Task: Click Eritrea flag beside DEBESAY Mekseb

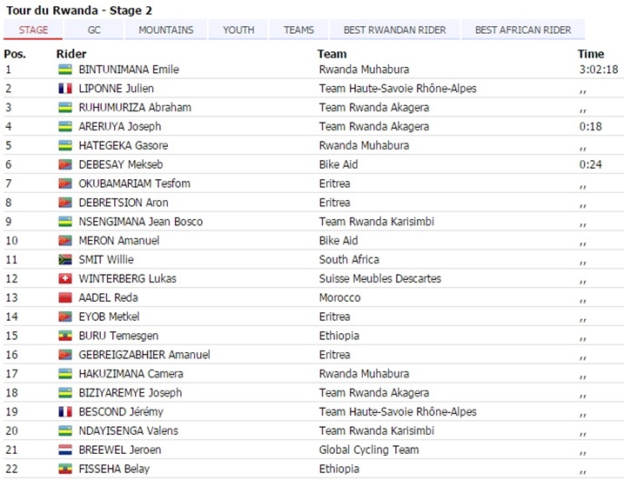Action: 64,164
